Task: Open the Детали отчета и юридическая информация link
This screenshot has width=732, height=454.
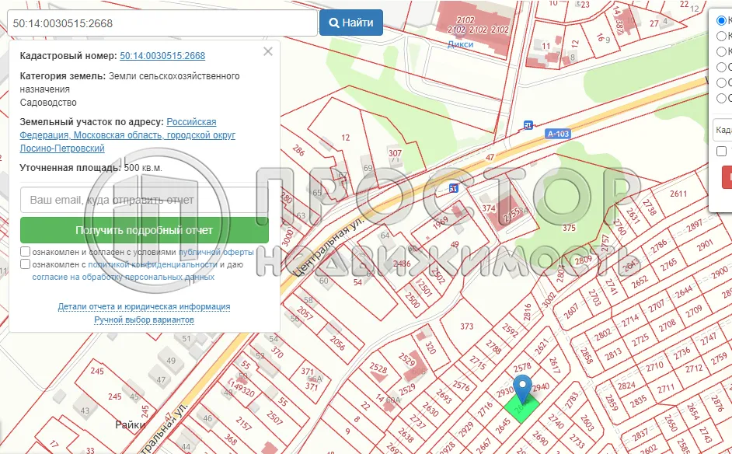Action: (x=144, y=306)
